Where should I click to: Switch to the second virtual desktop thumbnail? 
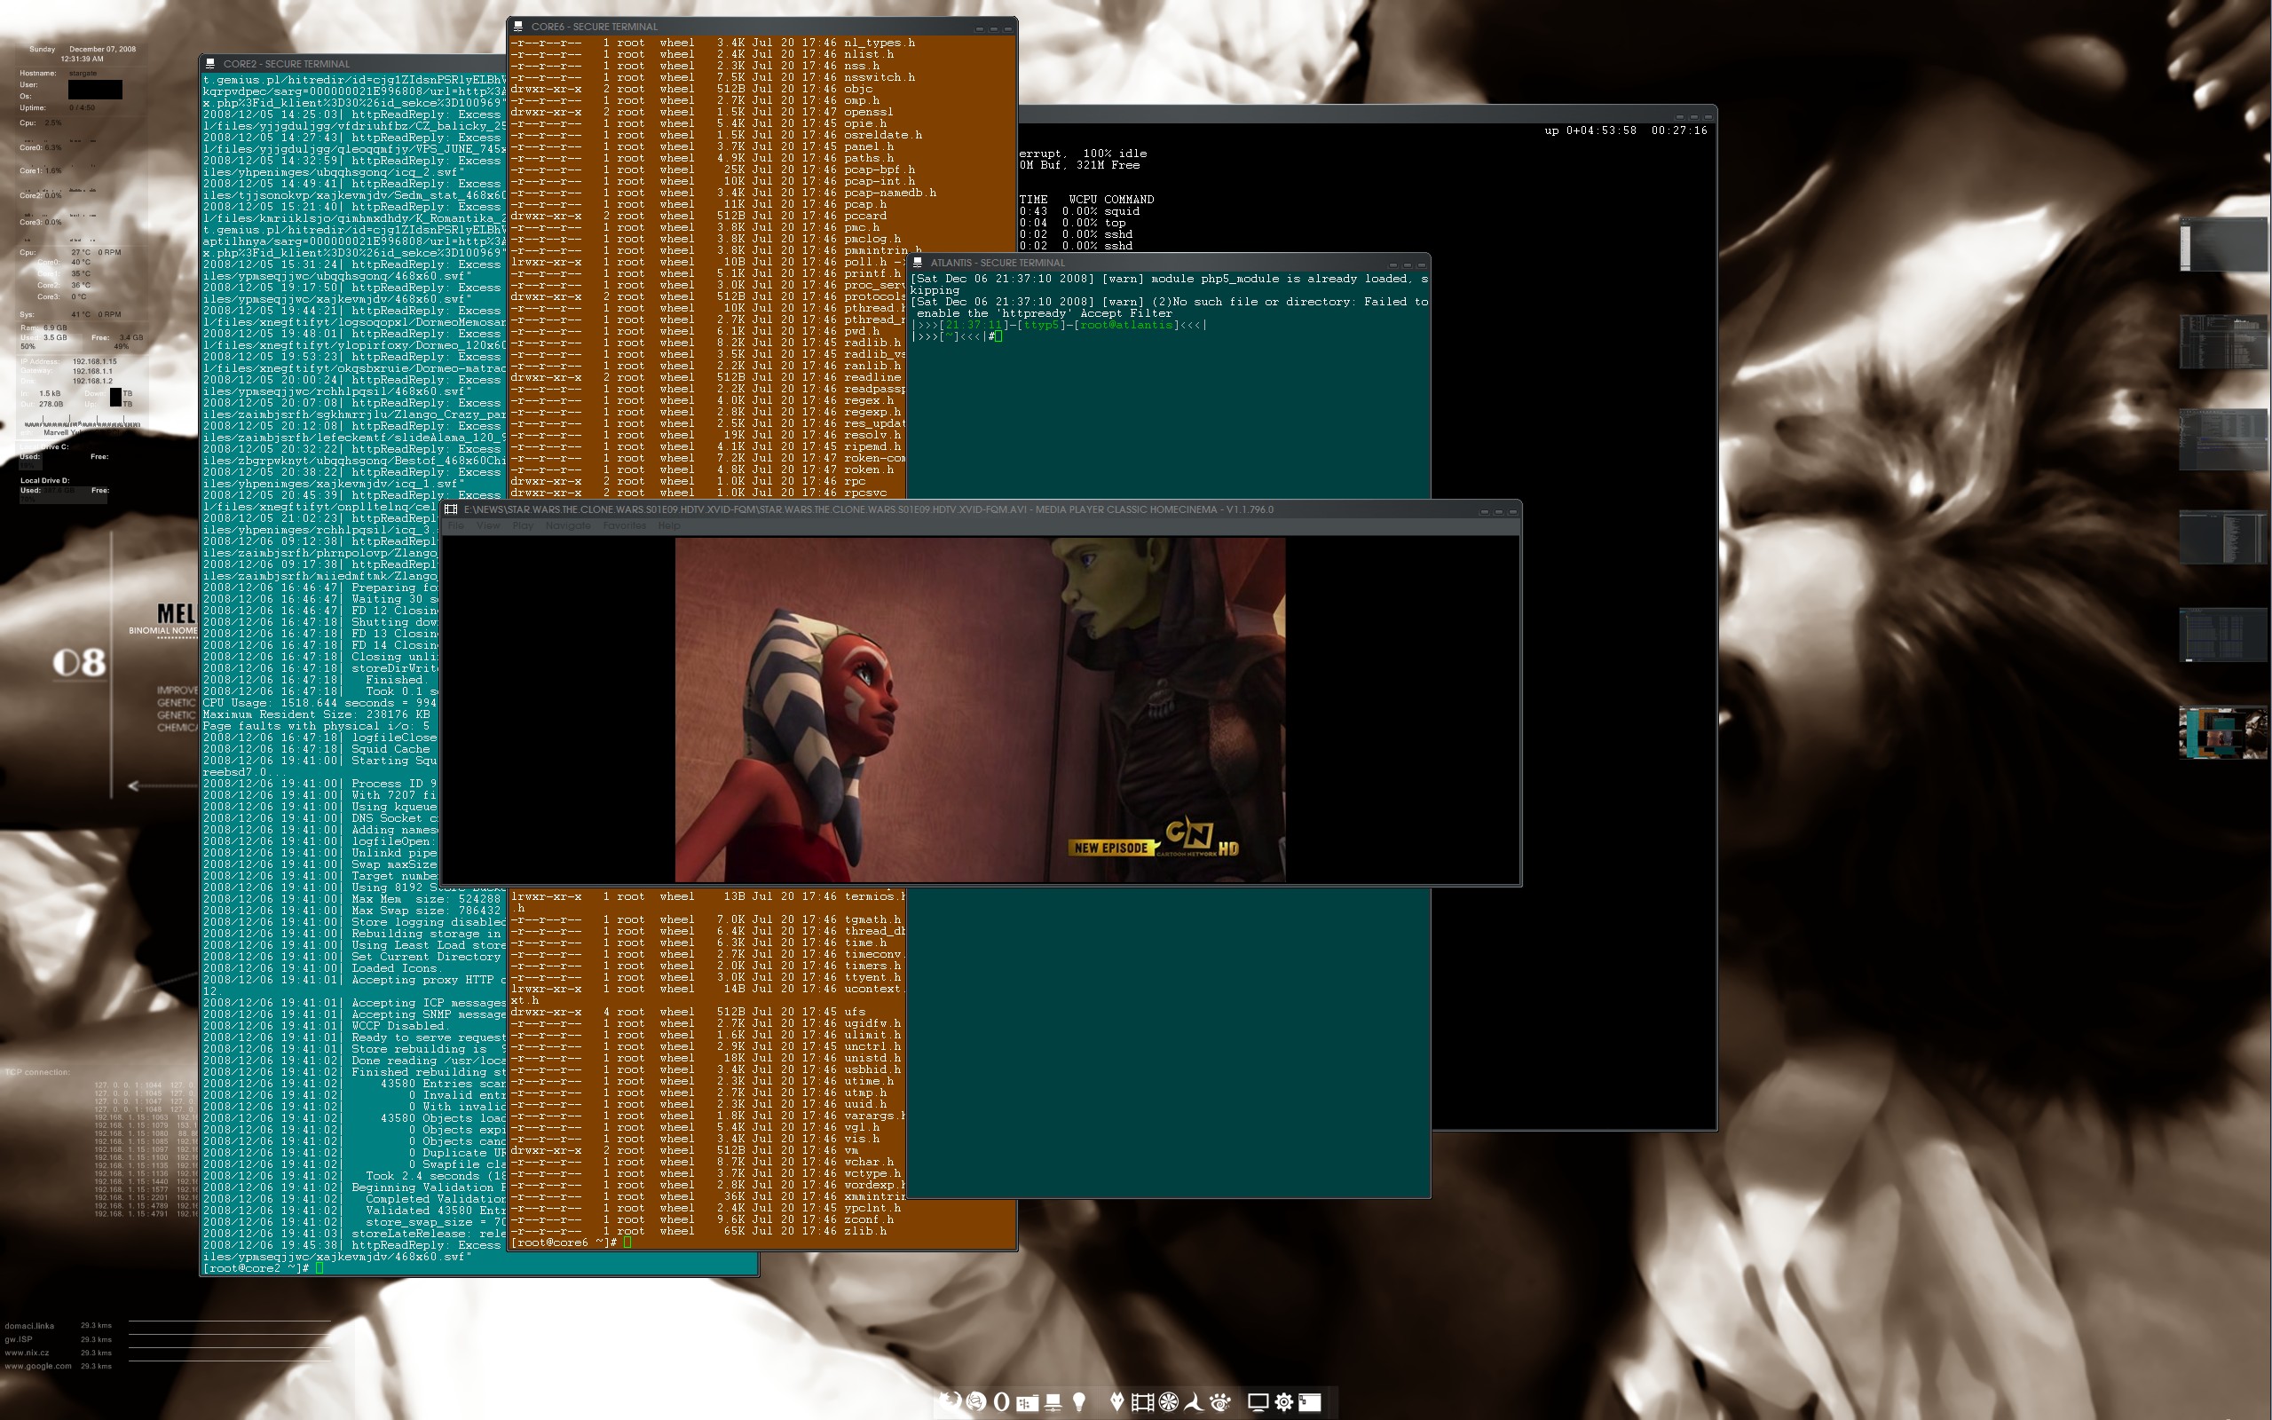[2223, 342]
